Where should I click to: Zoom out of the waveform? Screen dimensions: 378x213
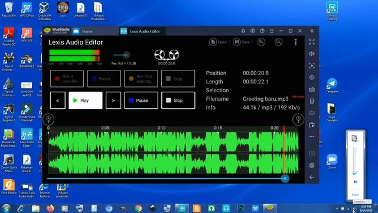pos(278,42)
